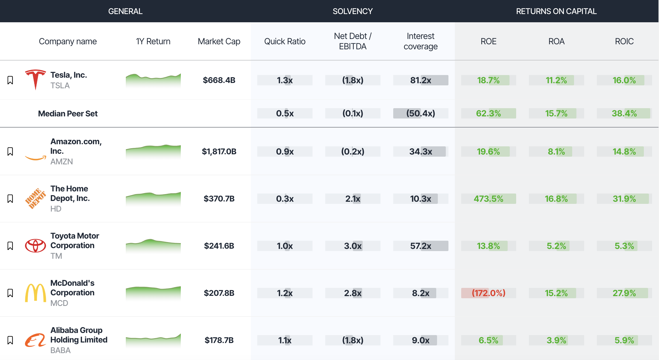Image resolution: width=659 pixels, height=360 pixels.
Task: Click the Home Depot logo
Action: click(x=36, y=198)
